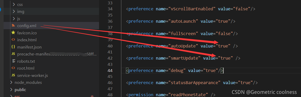The height and width of the screenshot is (97, 301).
Task: Click the star icon beside favicon.ico
Action: [x=13, y=33]
